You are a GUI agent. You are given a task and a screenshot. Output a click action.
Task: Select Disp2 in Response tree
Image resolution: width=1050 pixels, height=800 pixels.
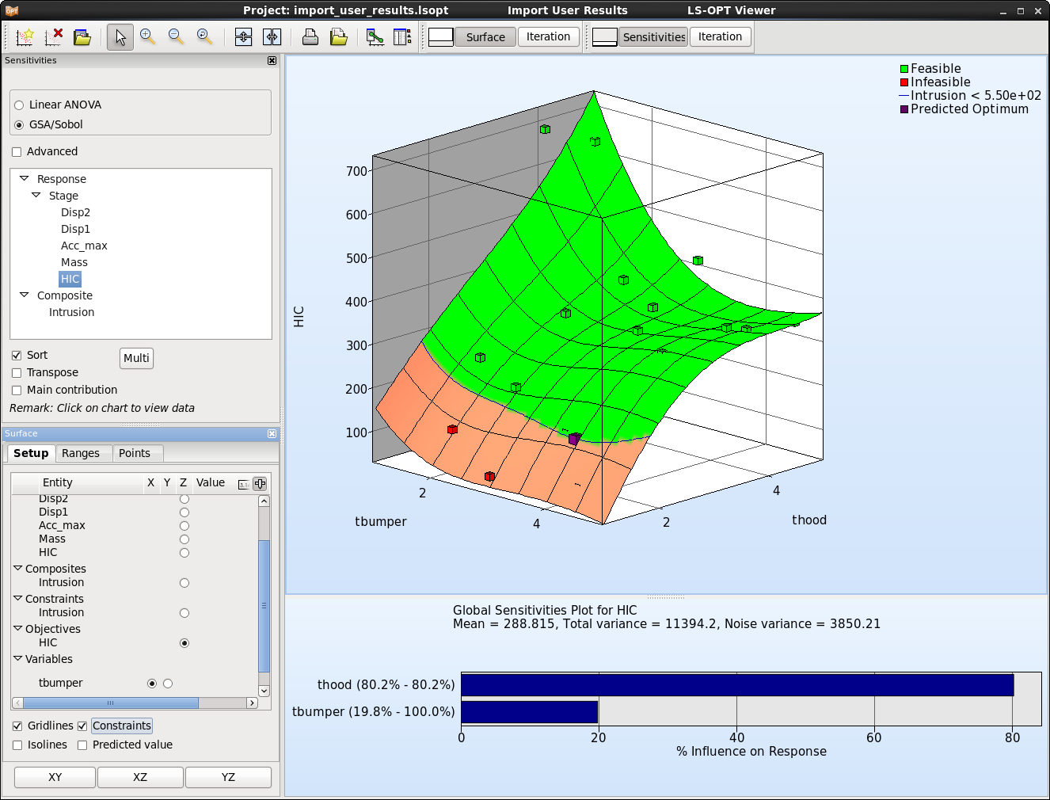pyautogui.click(x=75, y=212)
